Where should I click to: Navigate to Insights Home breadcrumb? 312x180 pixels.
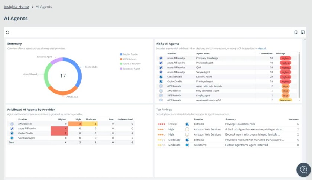coord(16,7)
